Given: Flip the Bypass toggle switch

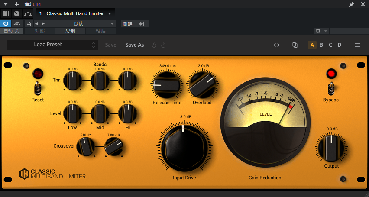Looking at the screenshot, I should coord(331,88).
